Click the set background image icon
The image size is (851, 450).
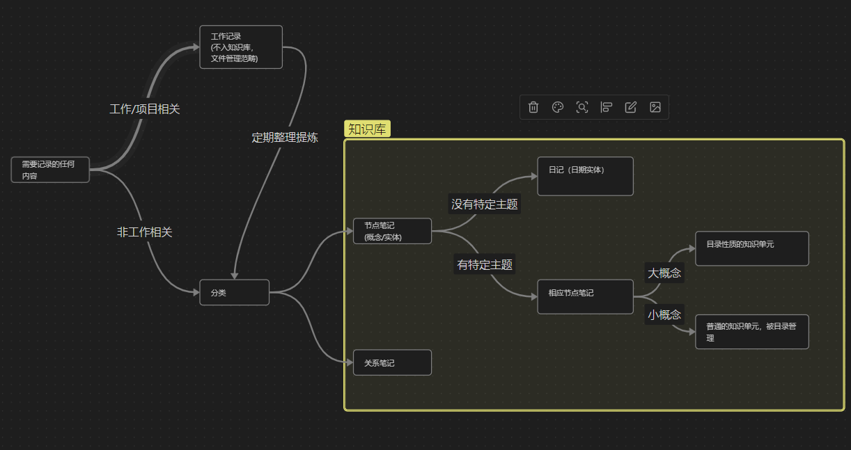point(655,107)
